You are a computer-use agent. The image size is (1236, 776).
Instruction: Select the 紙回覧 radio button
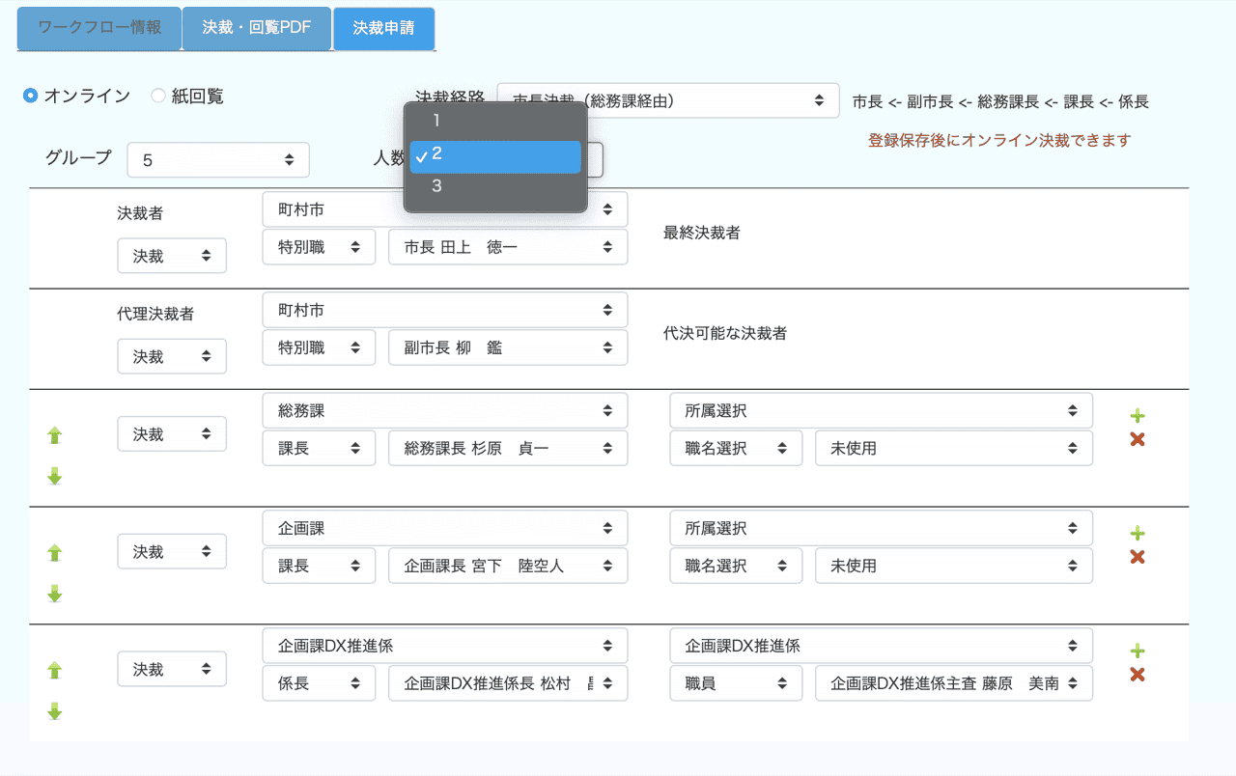pos(158,96)
